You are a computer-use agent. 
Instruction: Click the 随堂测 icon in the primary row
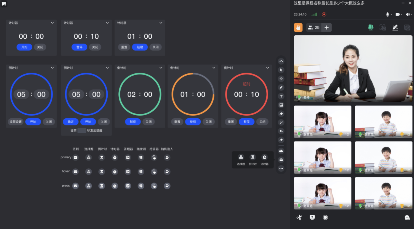(141, 158)
